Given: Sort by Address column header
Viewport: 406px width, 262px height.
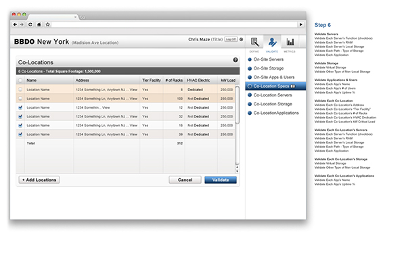Looking at the screenshot, I should (x=83, y=80).
